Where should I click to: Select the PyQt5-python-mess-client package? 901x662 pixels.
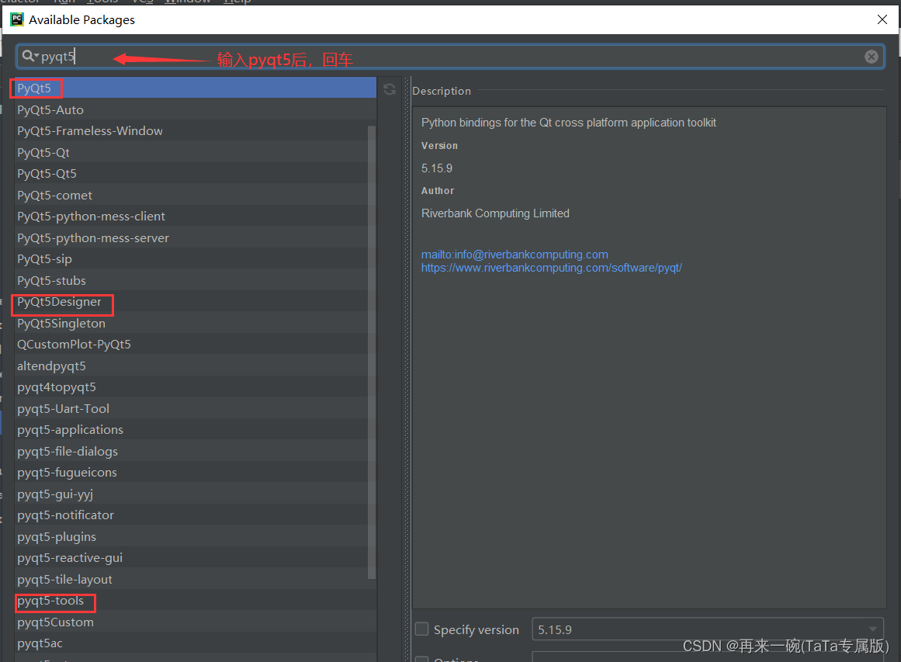point(196,216)
